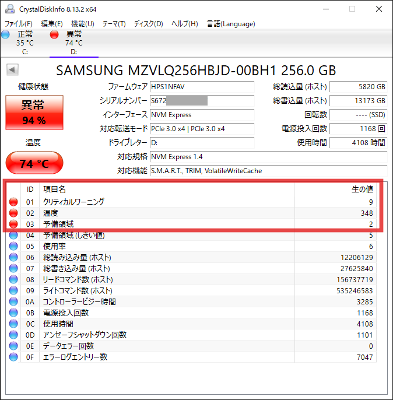The image size is (393, 400).
Task: Click the 健康状態 label
Action: (33, 87)
